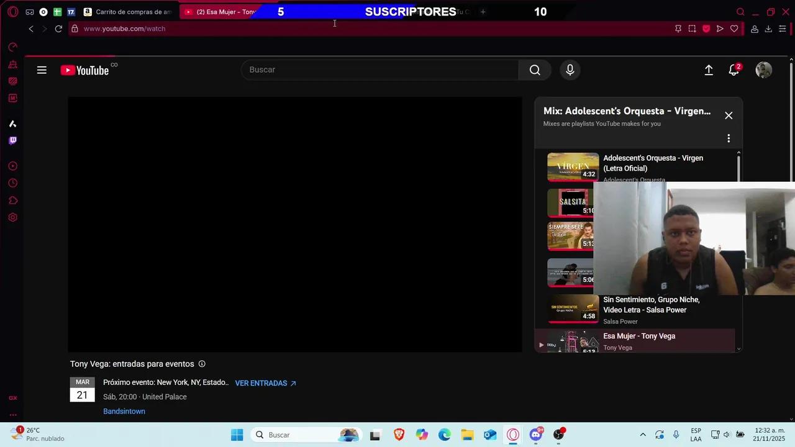Open the browser downloads icon
The image size is (795, 447).
(768, 29)
